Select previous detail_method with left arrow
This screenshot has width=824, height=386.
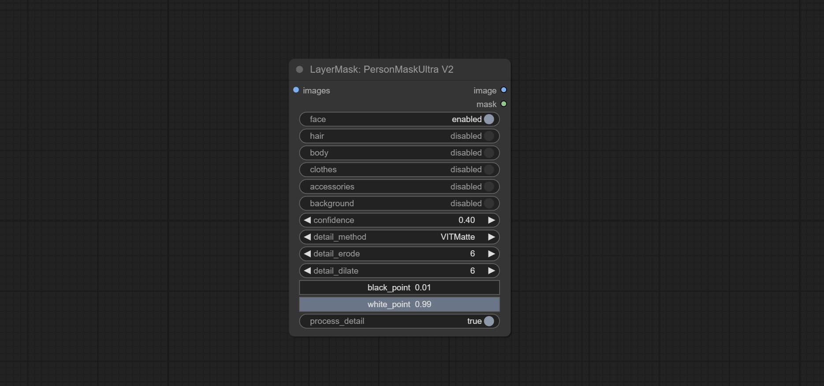click(307, 237)
